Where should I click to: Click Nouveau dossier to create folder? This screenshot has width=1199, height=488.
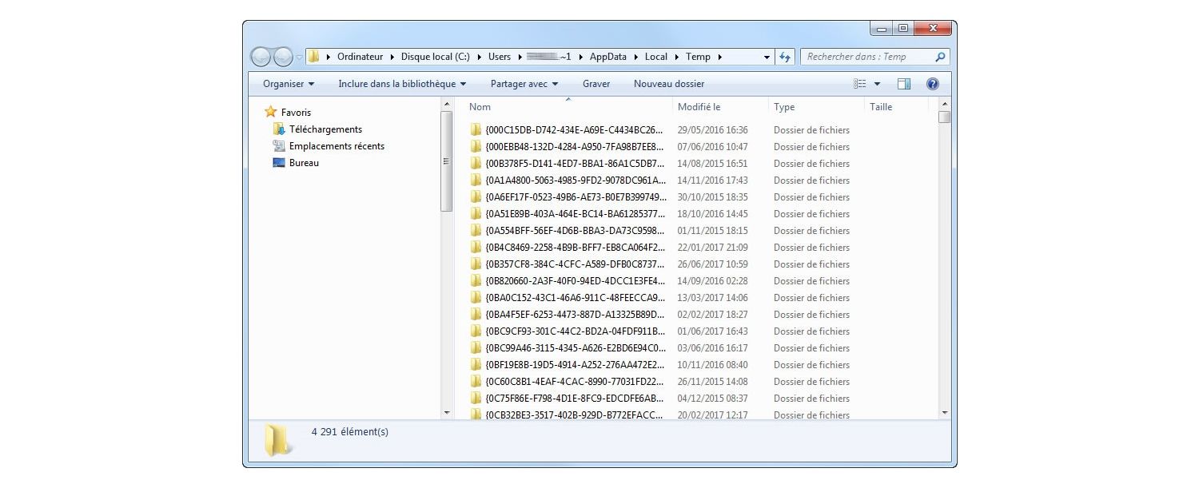point(668,83)
